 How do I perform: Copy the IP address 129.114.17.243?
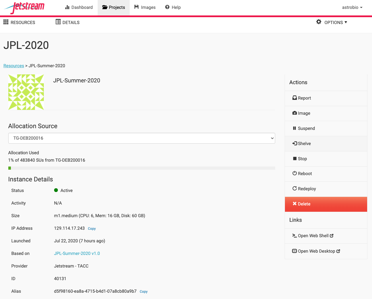[92, 229]
